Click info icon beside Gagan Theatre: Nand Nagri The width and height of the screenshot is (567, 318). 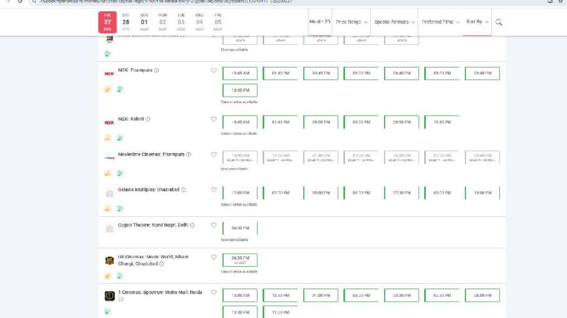pyautogui.click(x=192, y=226)
